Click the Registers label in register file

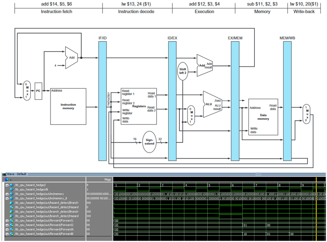[139, 106]
